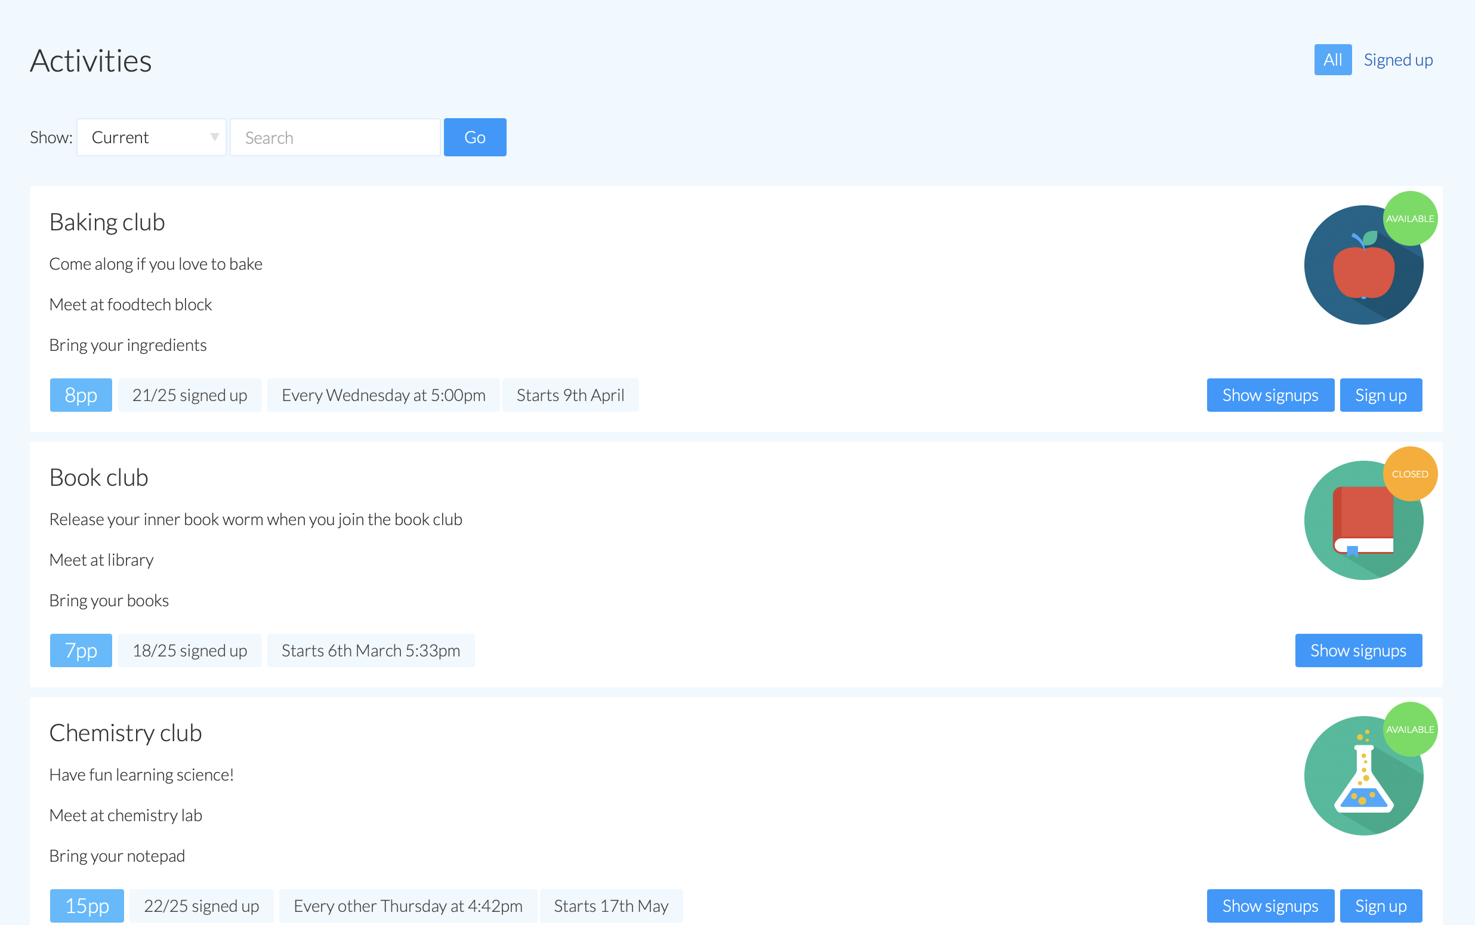Click the 8pp price tag
Viewport: 1475px width, 925px height.
coord(81,395)
